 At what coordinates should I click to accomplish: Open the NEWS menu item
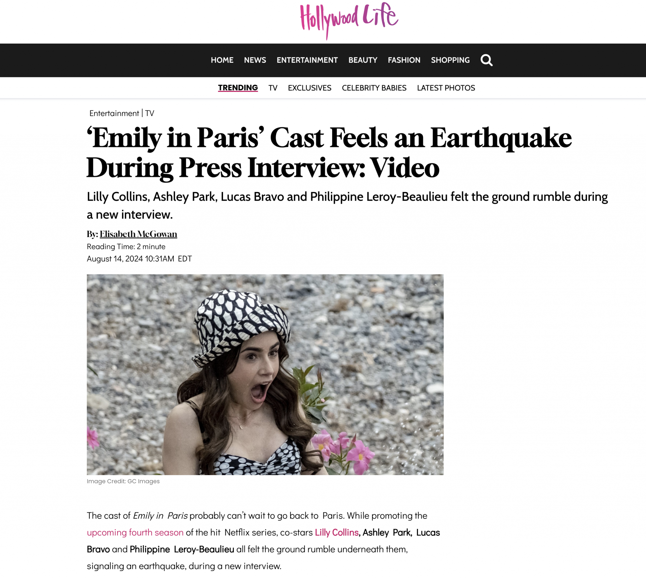pyautogui.click(x=255, y=60)
